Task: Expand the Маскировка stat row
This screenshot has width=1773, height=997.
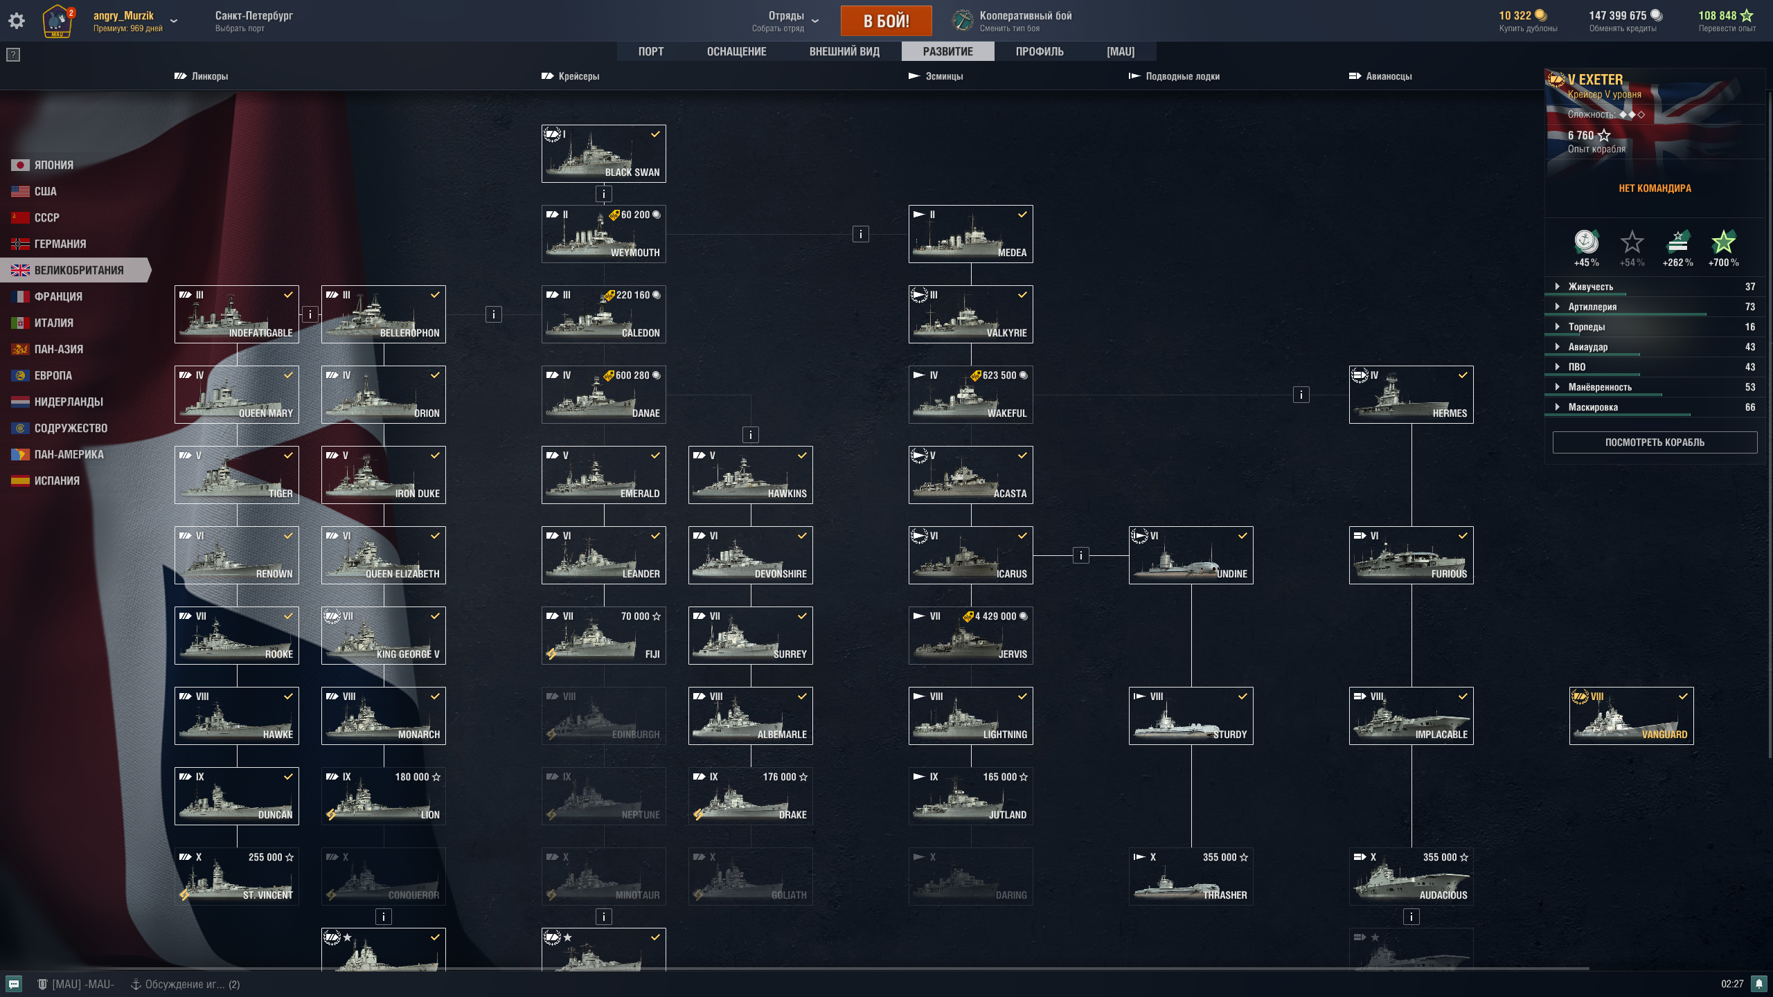Action: (x=1655, y=407)
